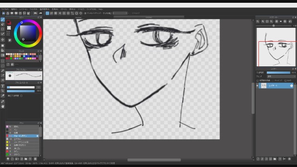Select the Text tool
297x167 pixels.
[x=3, y=86]
